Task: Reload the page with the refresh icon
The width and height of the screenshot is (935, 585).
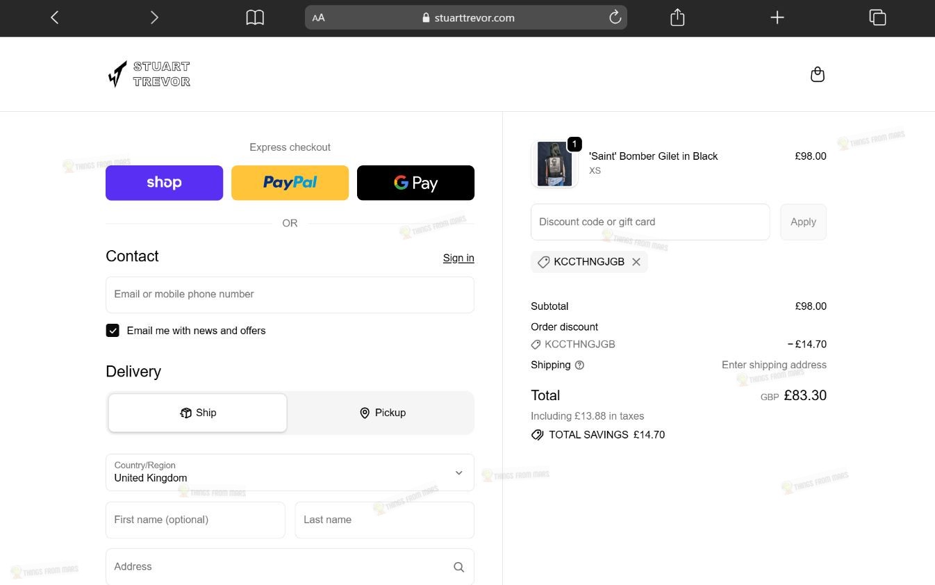Action: (615, 18)
